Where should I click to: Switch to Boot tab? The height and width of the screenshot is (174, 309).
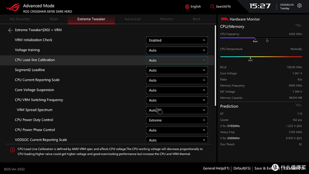197,19
